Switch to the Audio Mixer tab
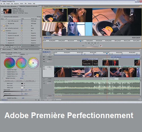This screenshot has width=142, height=132. click(x=28, y=6)
